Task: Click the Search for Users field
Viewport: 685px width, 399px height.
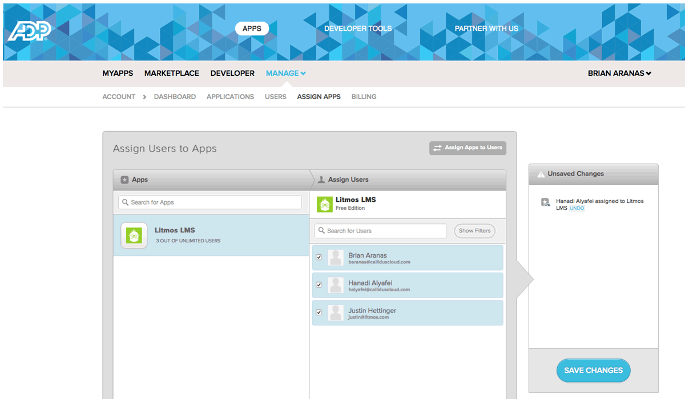Action: tap(381, 231)
